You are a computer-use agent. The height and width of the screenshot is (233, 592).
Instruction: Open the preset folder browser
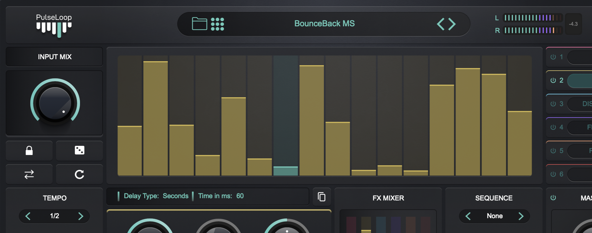click(199, 24)
